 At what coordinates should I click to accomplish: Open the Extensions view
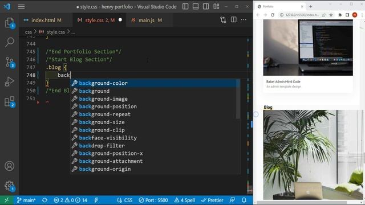(9, 102)
